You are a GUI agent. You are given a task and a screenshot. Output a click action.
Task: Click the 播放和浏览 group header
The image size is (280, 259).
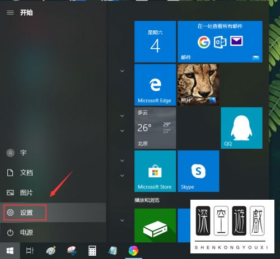point(147,200)
